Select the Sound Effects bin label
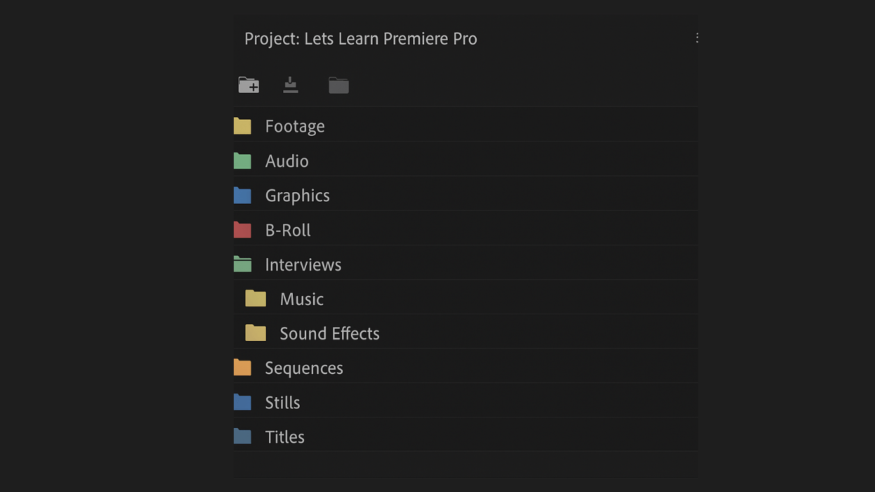The height and width of the screenshot is (492, 875). pos(329,333)
